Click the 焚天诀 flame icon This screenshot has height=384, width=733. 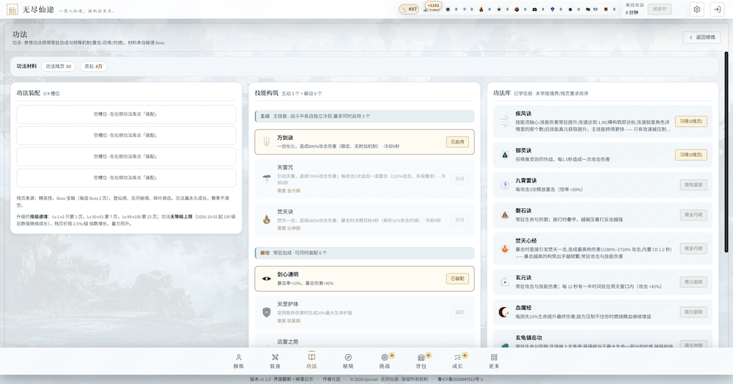pos(267,219)
